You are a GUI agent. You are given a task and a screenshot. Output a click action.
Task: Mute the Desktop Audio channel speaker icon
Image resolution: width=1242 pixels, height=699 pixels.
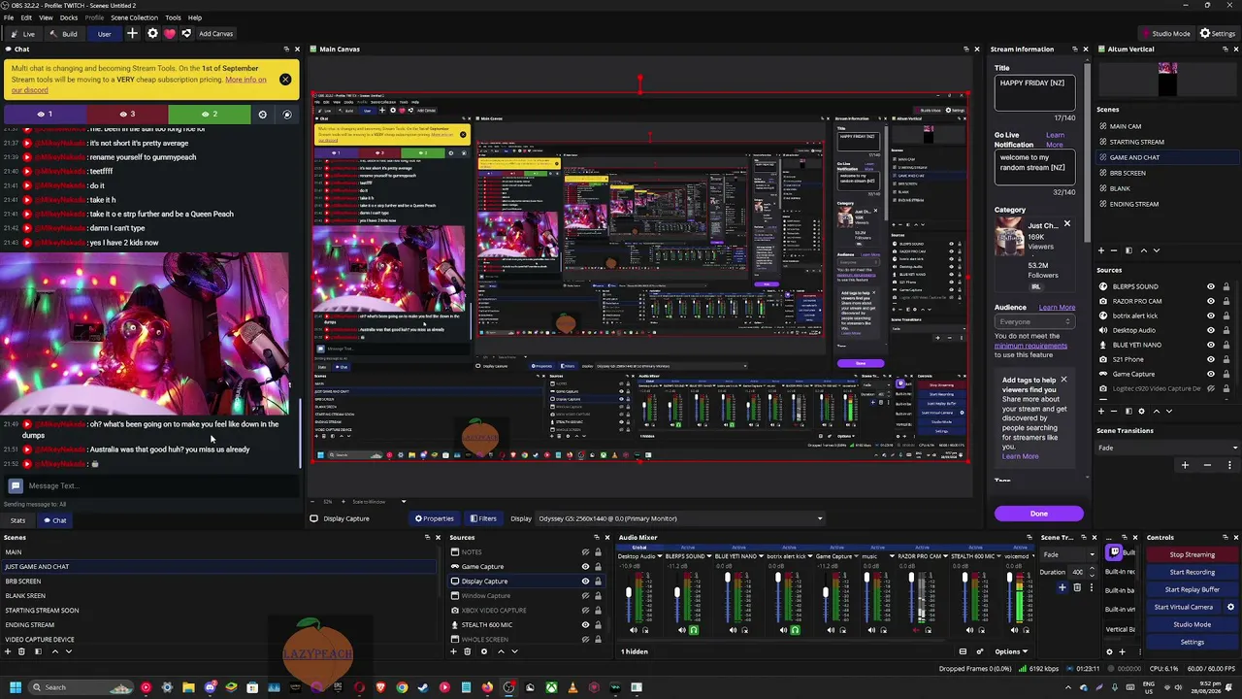(634, 630)
